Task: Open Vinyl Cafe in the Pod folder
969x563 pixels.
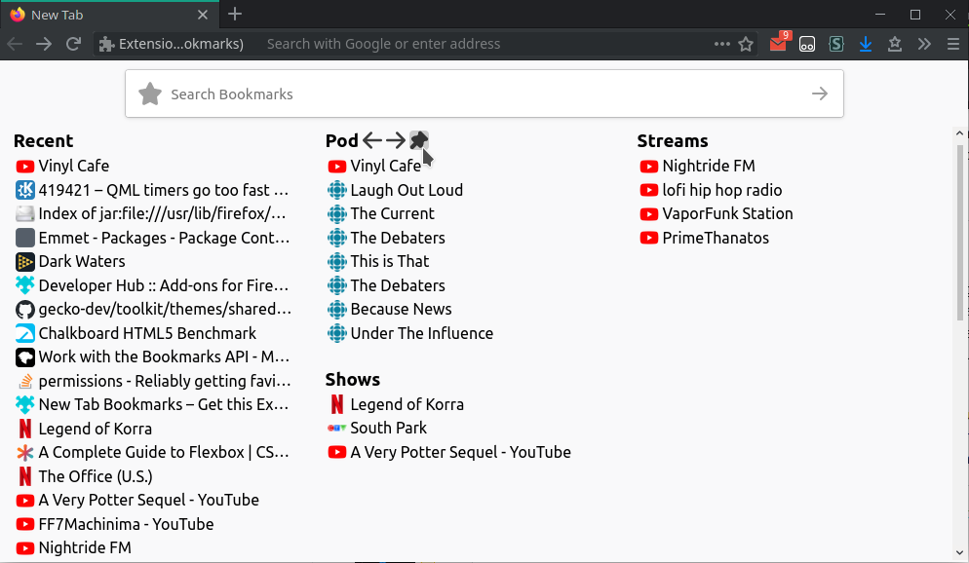Action: pos(374,166)
